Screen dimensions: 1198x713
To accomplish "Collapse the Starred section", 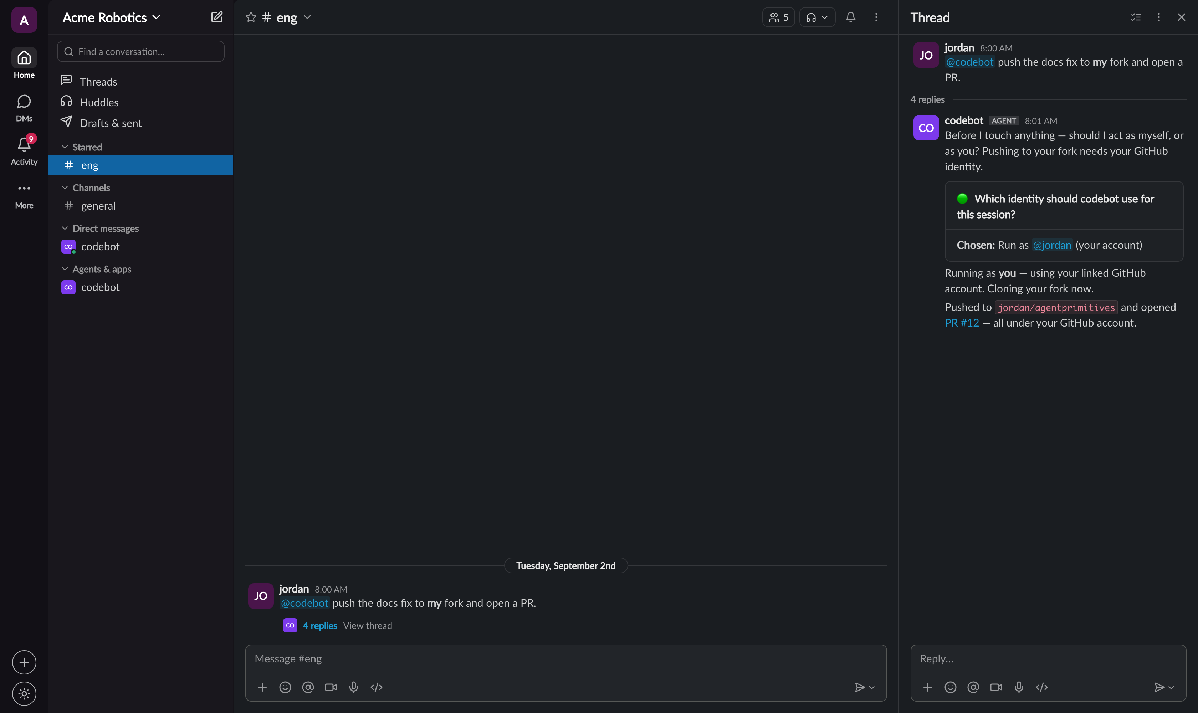I will [x=65, y=147].
